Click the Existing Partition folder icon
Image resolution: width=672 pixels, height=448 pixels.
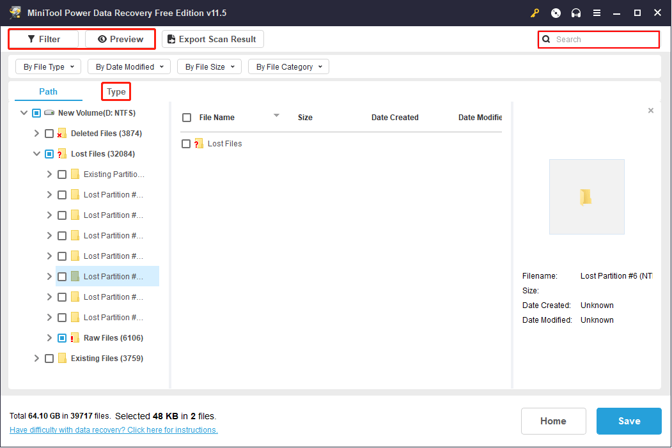[x=75, y=174]
